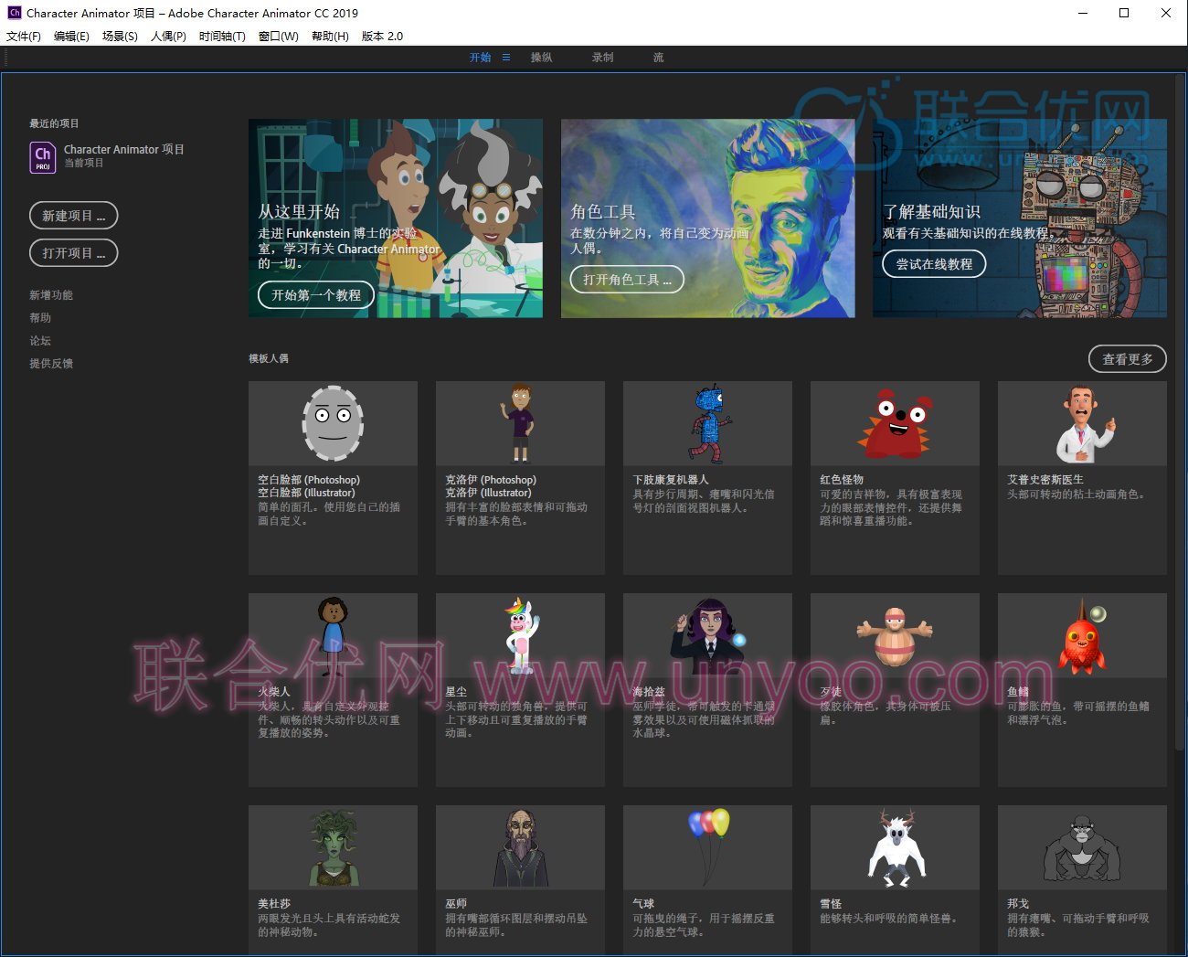1188x957 pixels.
Task: Open the 窗口(W) menu
Action: (x=279, y=37)
